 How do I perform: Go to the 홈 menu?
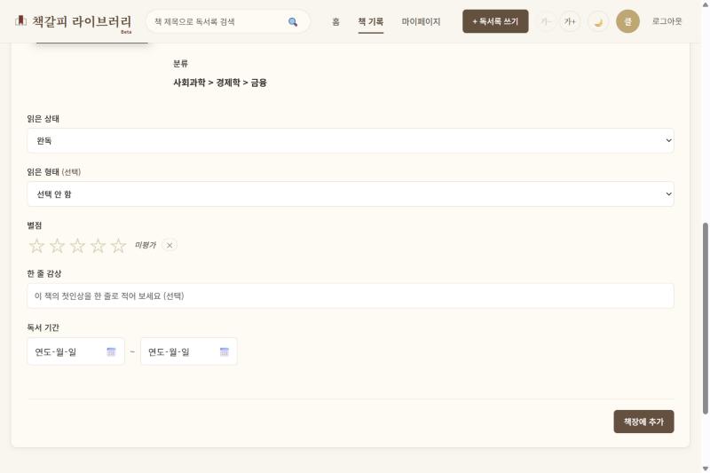335,21
